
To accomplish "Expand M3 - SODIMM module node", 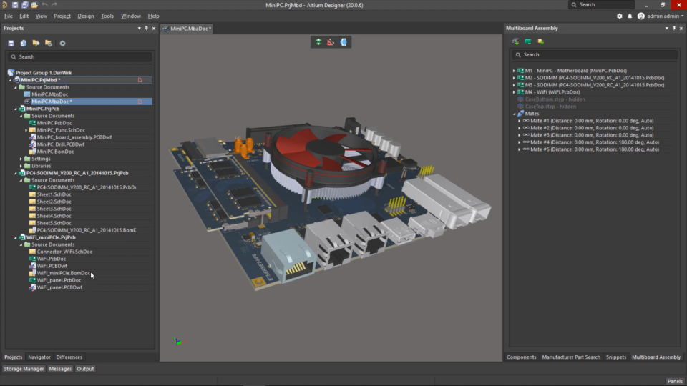I will (514, 85).
